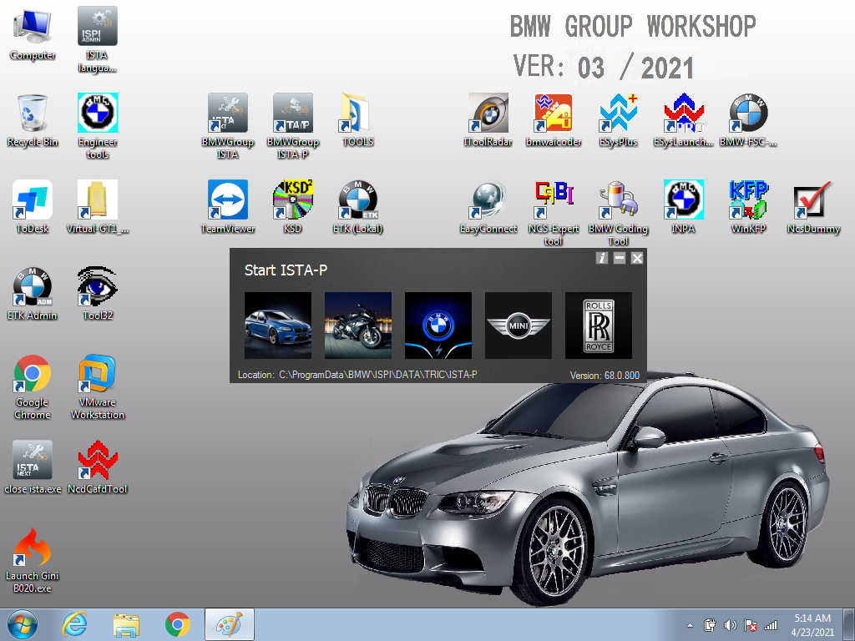Open the ESysPlus desktop icon

pyautogui.click(x=618, y=114)
